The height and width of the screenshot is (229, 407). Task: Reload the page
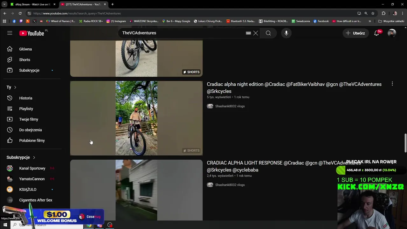(x=20, y=13)
